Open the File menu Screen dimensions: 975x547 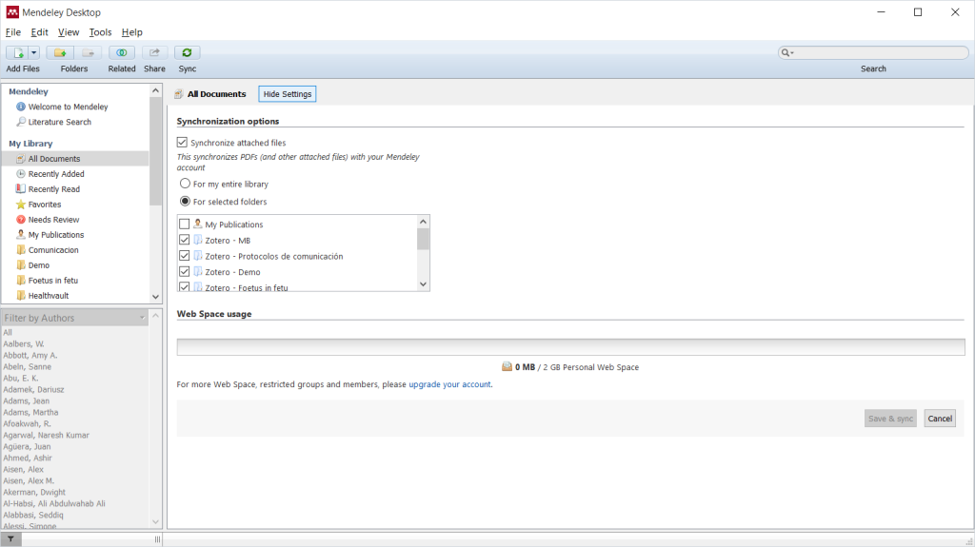(13, 32)
